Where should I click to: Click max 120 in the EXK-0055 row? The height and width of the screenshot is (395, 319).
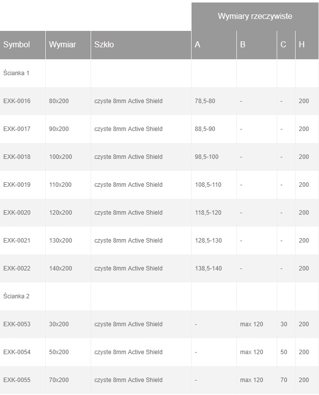pyautogui.click(x=251, y=380)
